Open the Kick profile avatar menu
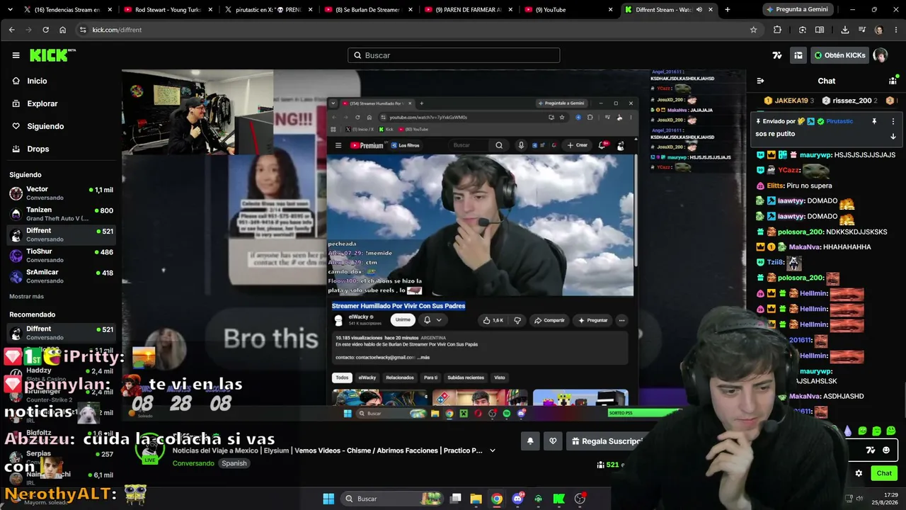 (x=881, y=55)
